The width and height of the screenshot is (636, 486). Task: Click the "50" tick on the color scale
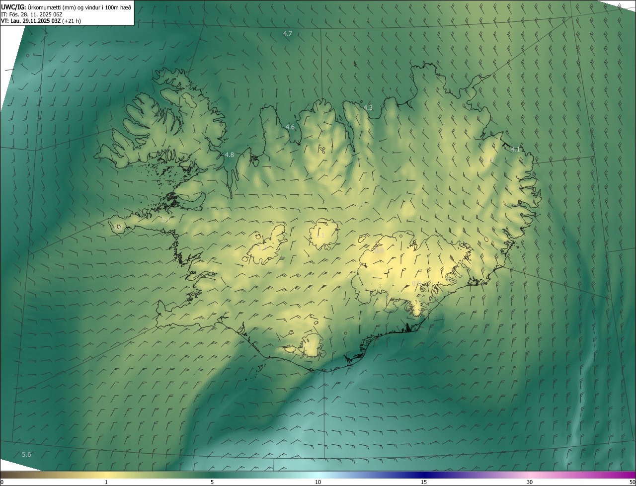(632, 482)
